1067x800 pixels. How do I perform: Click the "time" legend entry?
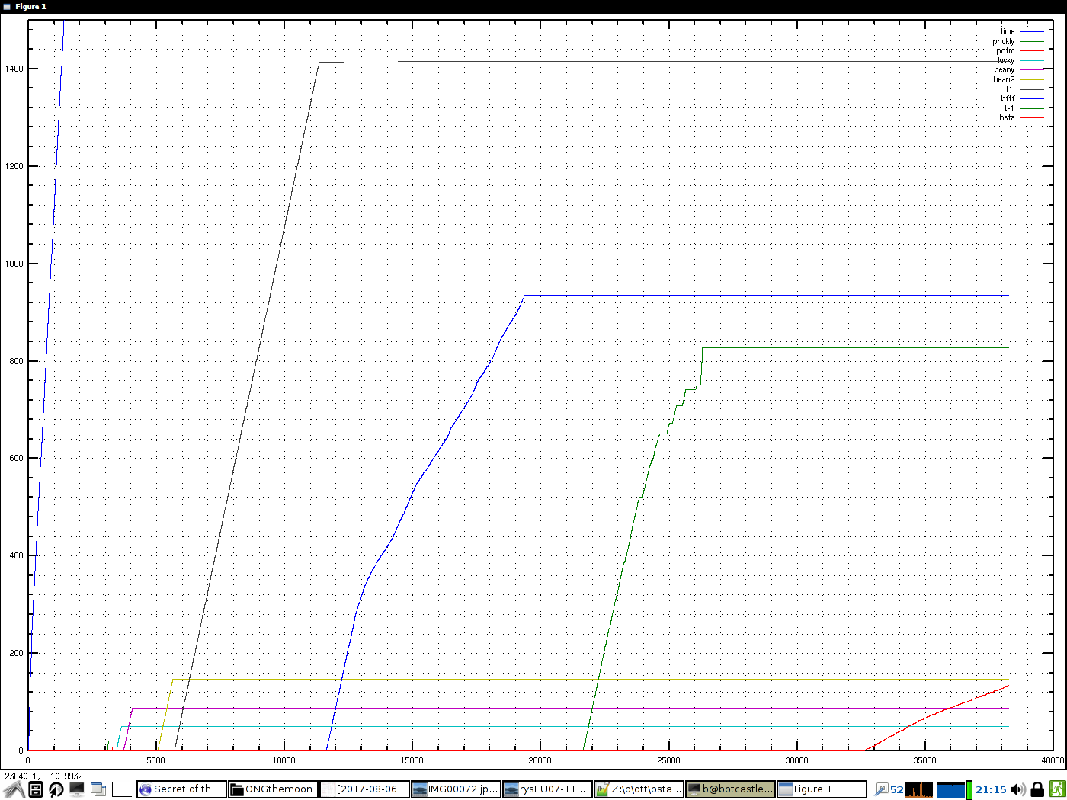1008,32
